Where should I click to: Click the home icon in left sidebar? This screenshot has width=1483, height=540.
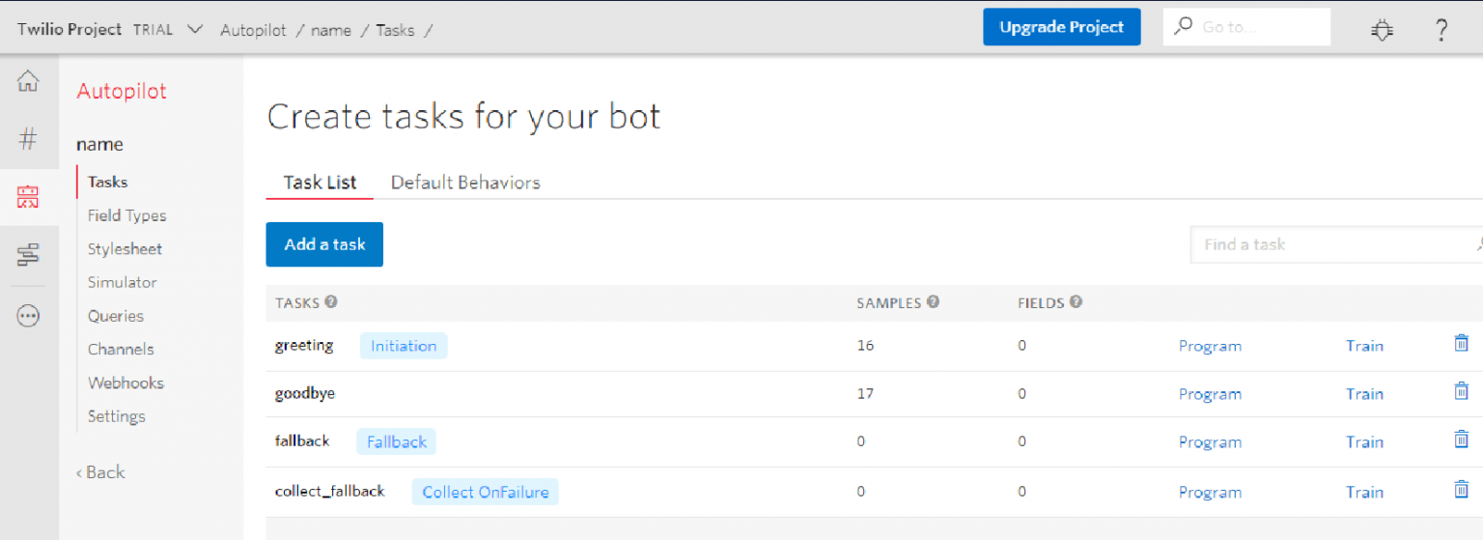pos(29,82)
